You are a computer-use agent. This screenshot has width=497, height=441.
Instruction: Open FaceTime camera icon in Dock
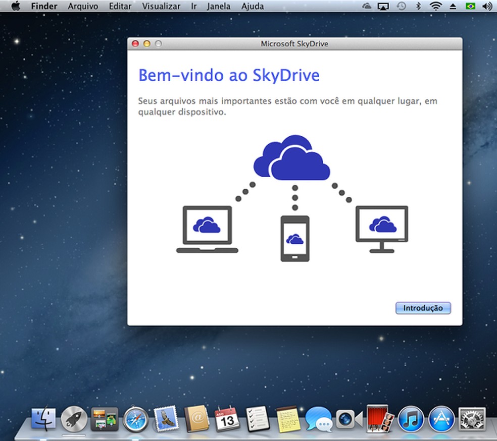[349, 419]
